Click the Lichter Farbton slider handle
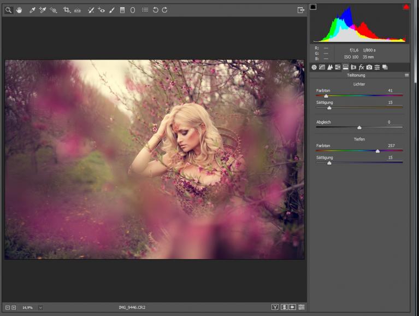419x316 pixels. point(326,96)
